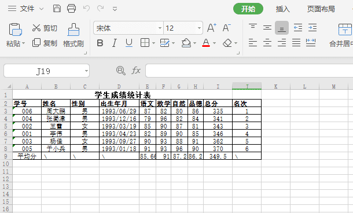Align text left horizontally
Image resolution: width=353 pixels, height=213 pixels.
pyautogui.click(x=253, y=43)
